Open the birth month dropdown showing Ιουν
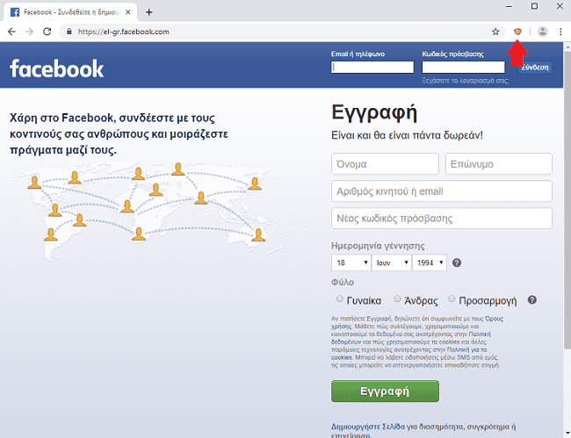 coord(392,262)
